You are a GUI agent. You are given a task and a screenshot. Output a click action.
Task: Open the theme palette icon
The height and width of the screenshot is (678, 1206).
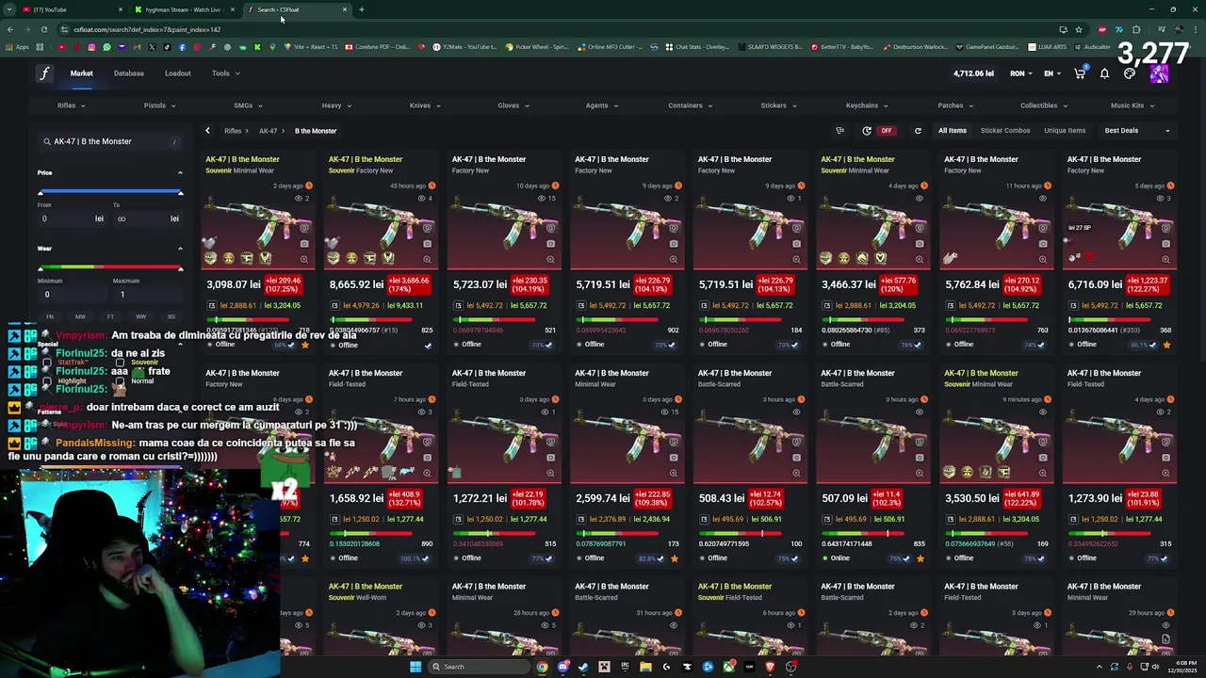pos(1130,73)
